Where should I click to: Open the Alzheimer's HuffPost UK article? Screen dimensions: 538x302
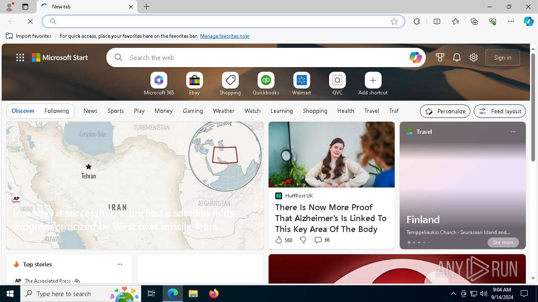pos(331,218)
